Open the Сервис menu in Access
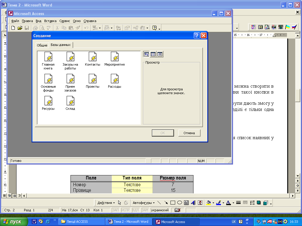The image size is (302, 226). [x=65, y=21]
